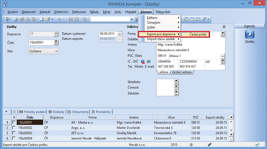Click row number 4 header cell
Image resolution: width=267 pixels, height=149 pixels.
pyautogui.click(x=7, y=138)
